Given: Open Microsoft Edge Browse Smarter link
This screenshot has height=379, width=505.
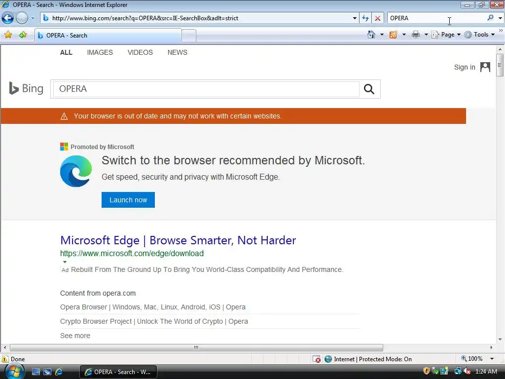Looking at the screenshot, I should pyautogui.click(x=178, y=240).
